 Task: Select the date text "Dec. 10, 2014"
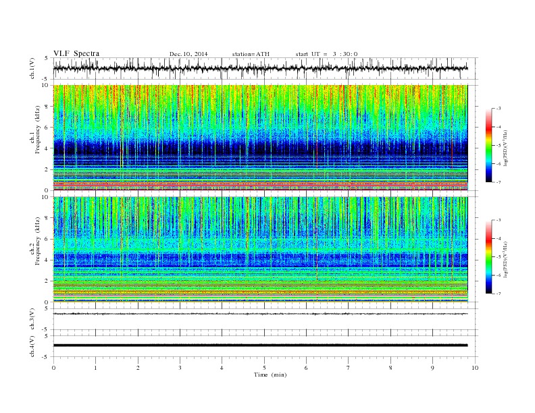tap(188, 54)
